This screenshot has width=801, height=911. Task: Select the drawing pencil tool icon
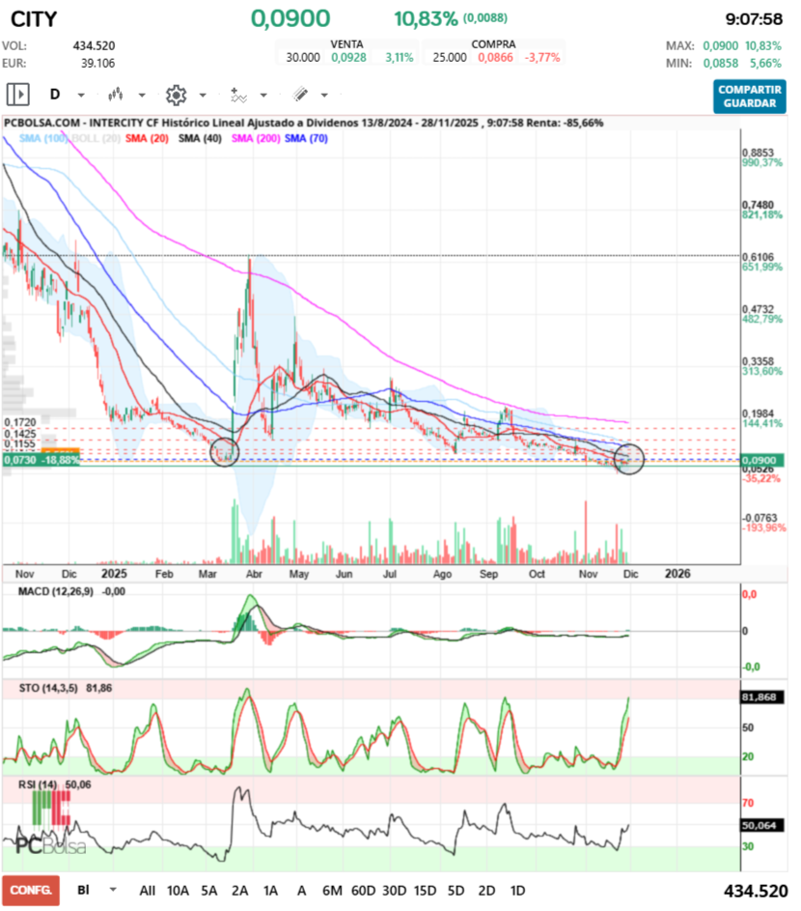pos(300,94)
